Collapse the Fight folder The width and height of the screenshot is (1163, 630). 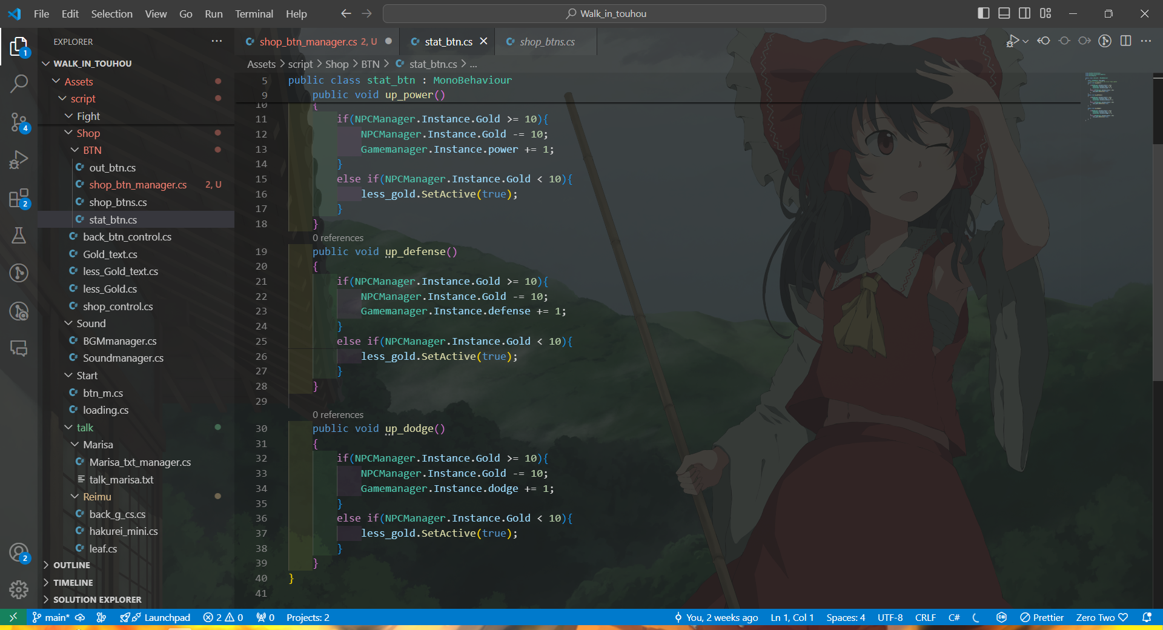[68, 116]
